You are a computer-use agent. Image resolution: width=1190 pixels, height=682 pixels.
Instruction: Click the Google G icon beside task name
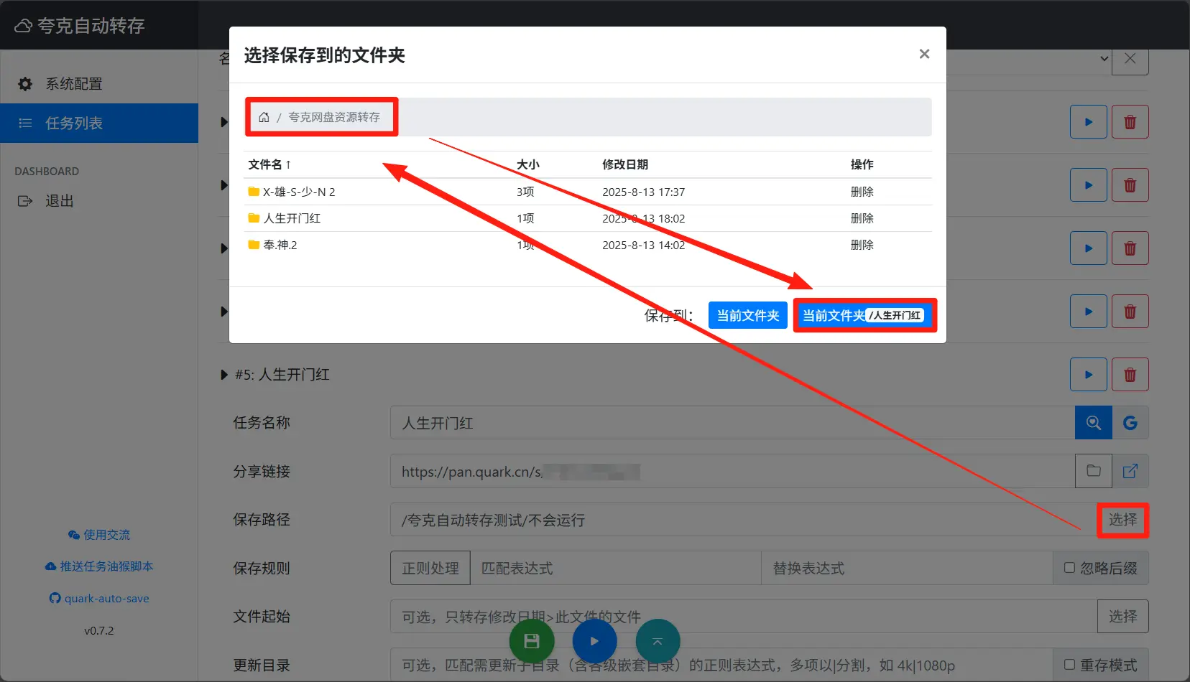(x=1130, y=423)
